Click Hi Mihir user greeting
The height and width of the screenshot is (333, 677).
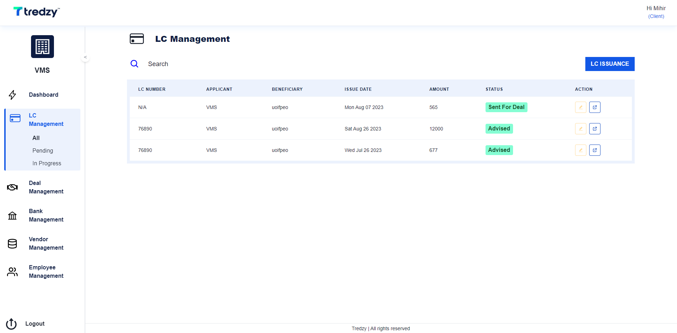pos(656,8)
